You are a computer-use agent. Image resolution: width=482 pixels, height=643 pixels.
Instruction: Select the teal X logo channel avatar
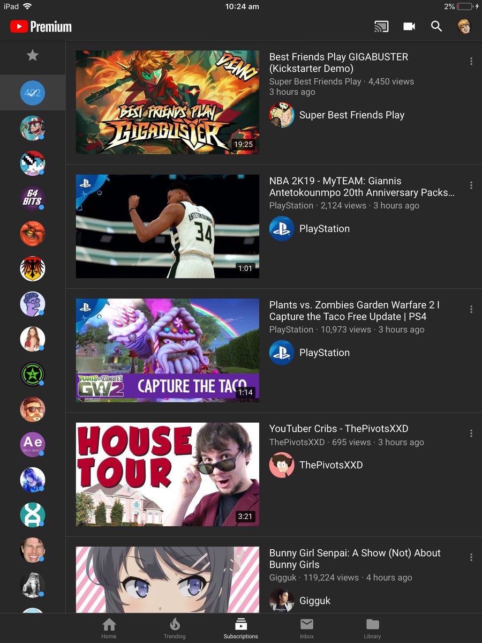[33, 514]
